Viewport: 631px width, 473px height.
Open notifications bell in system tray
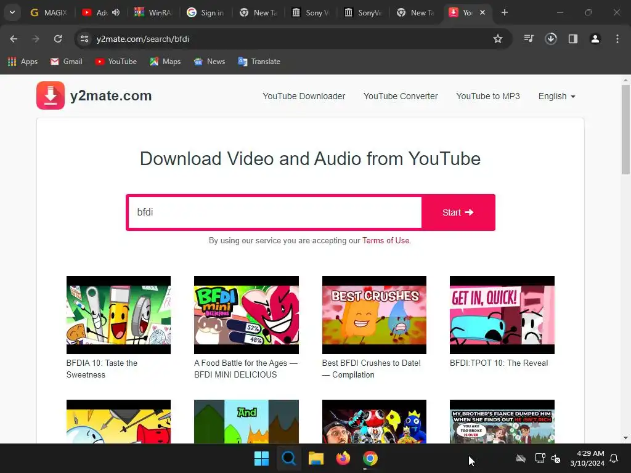[614, 458]
